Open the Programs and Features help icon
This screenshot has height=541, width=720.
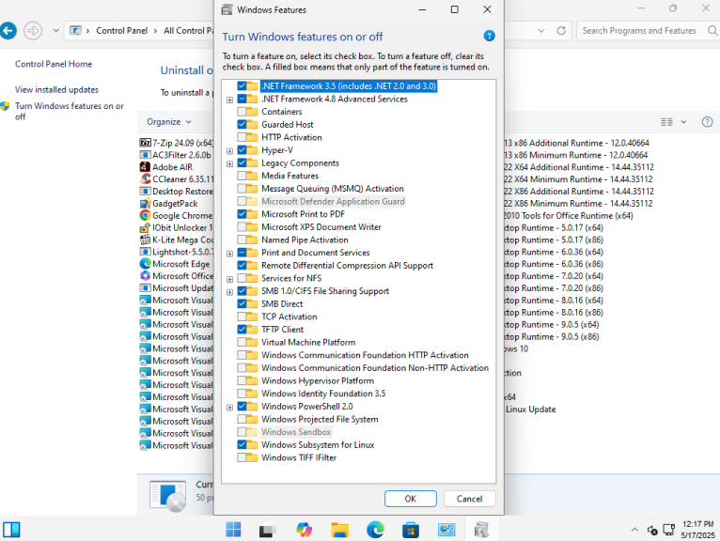(707, 121)
